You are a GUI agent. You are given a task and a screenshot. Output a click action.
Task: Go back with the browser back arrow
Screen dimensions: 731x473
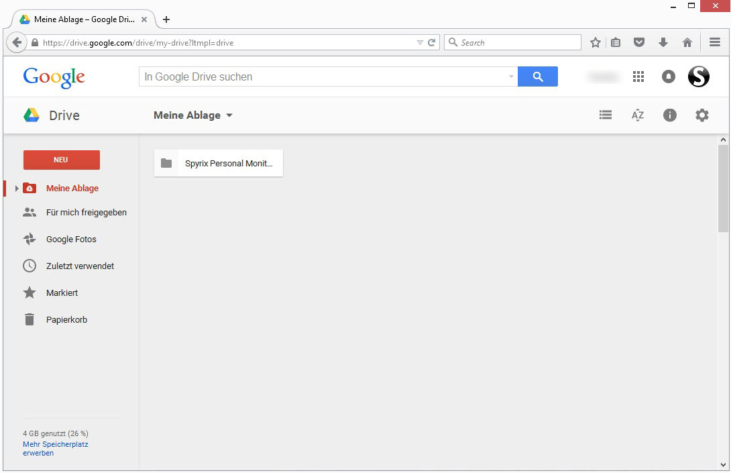[x=17, y=42]
